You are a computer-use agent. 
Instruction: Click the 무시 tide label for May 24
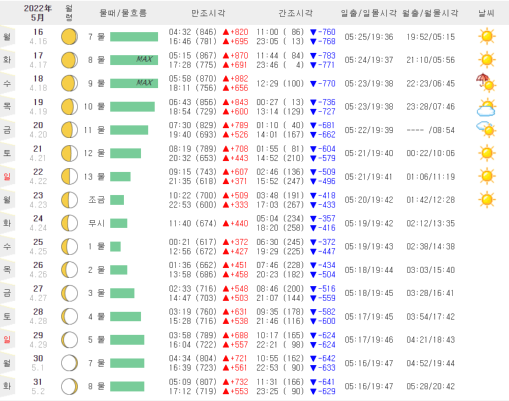96,223
